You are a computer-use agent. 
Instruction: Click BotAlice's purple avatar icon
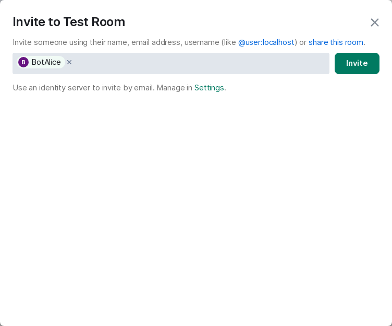(23, 62)
